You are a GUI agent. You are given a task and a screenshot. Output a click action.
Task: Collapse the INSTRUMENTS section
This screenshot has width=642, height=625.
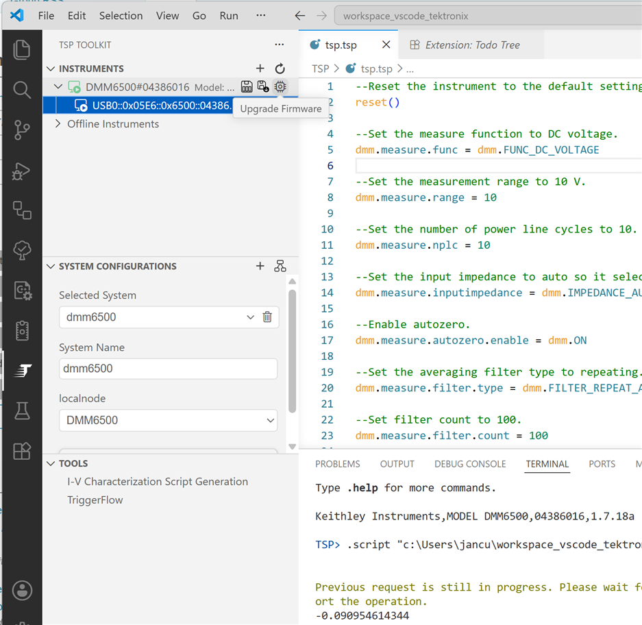tap(51, 69)
